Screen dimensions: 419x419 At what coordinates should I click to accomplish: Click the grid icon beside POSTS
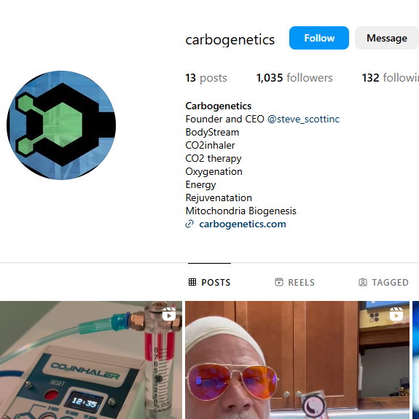[x=192, y=282]
